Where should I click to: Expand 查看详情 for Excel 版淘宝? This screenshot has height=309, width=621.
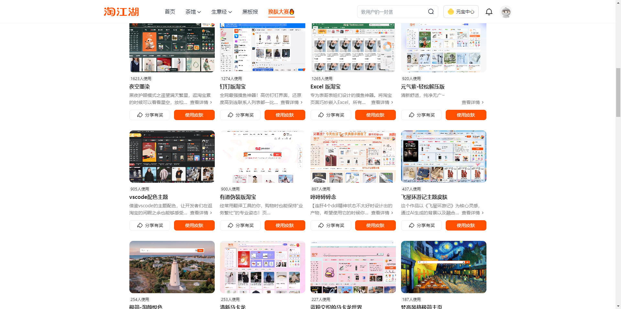click(382, 102)
